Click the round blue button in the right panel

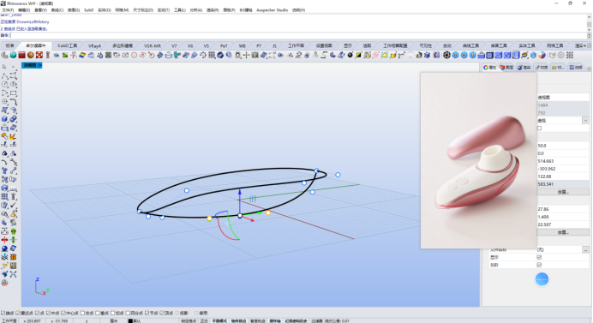coord(542,279)
